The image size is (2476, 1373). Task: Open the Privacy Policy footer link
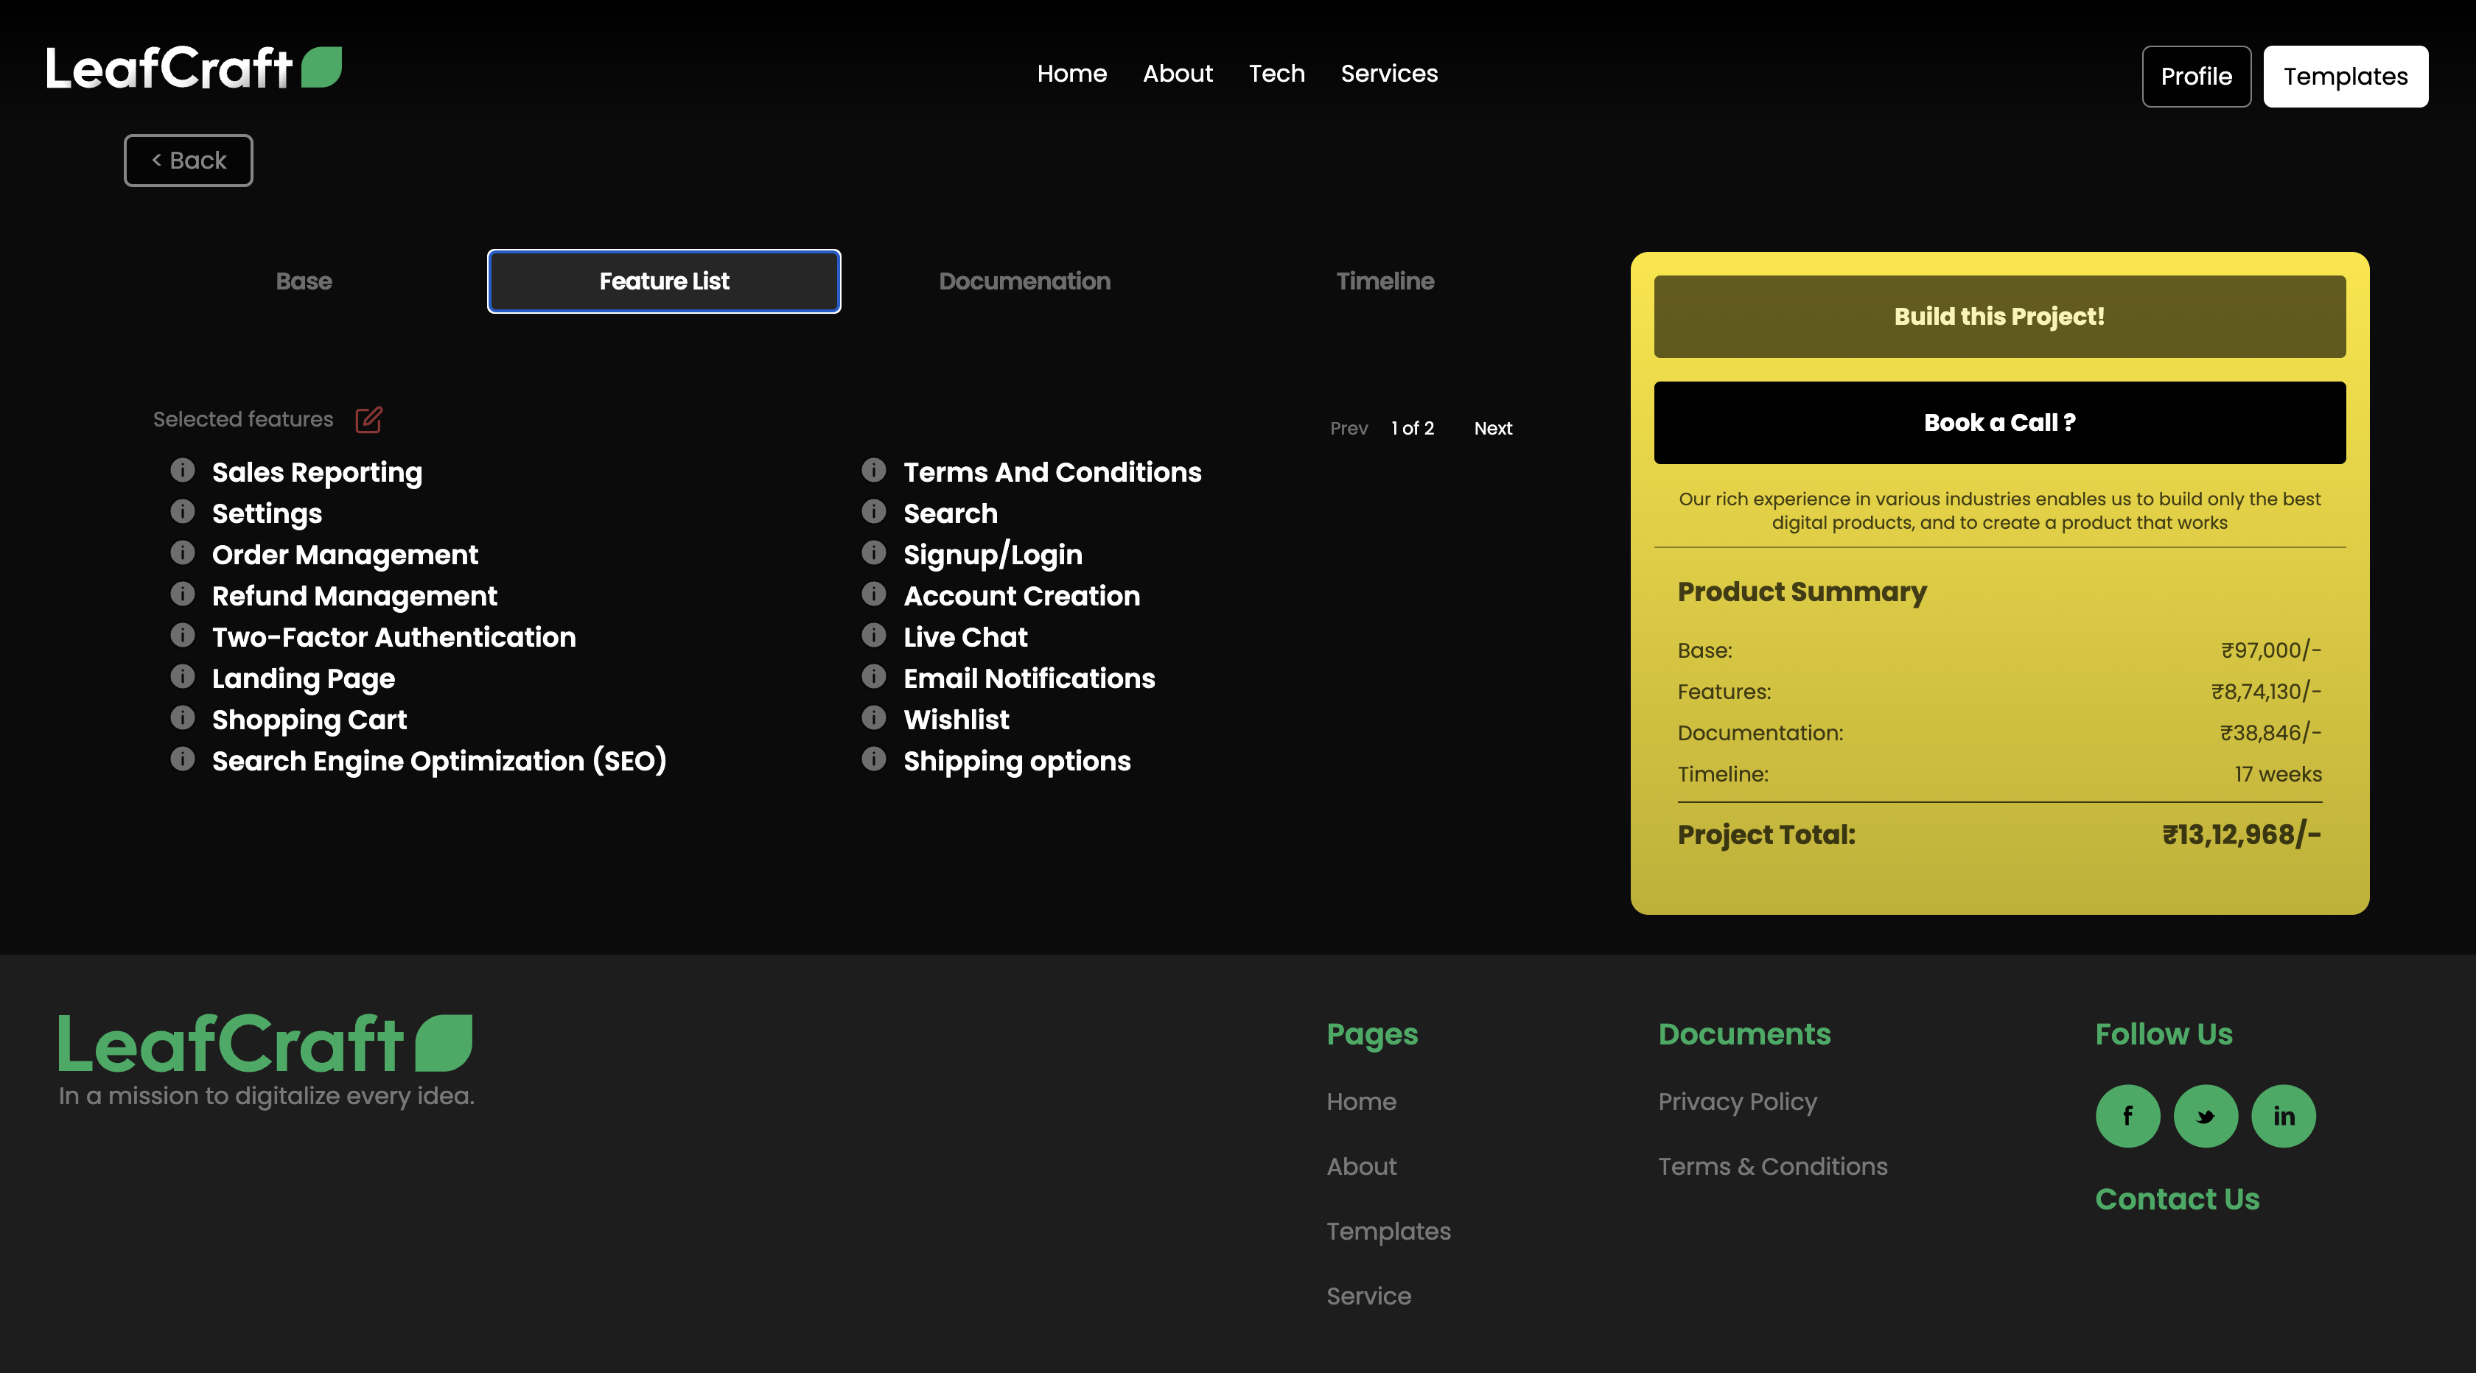tap(1736, 1102)
